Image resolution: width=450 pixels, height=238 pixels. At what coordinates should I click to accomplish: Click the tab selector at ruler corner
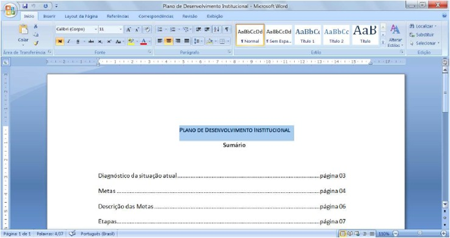[x=6, y=62]
